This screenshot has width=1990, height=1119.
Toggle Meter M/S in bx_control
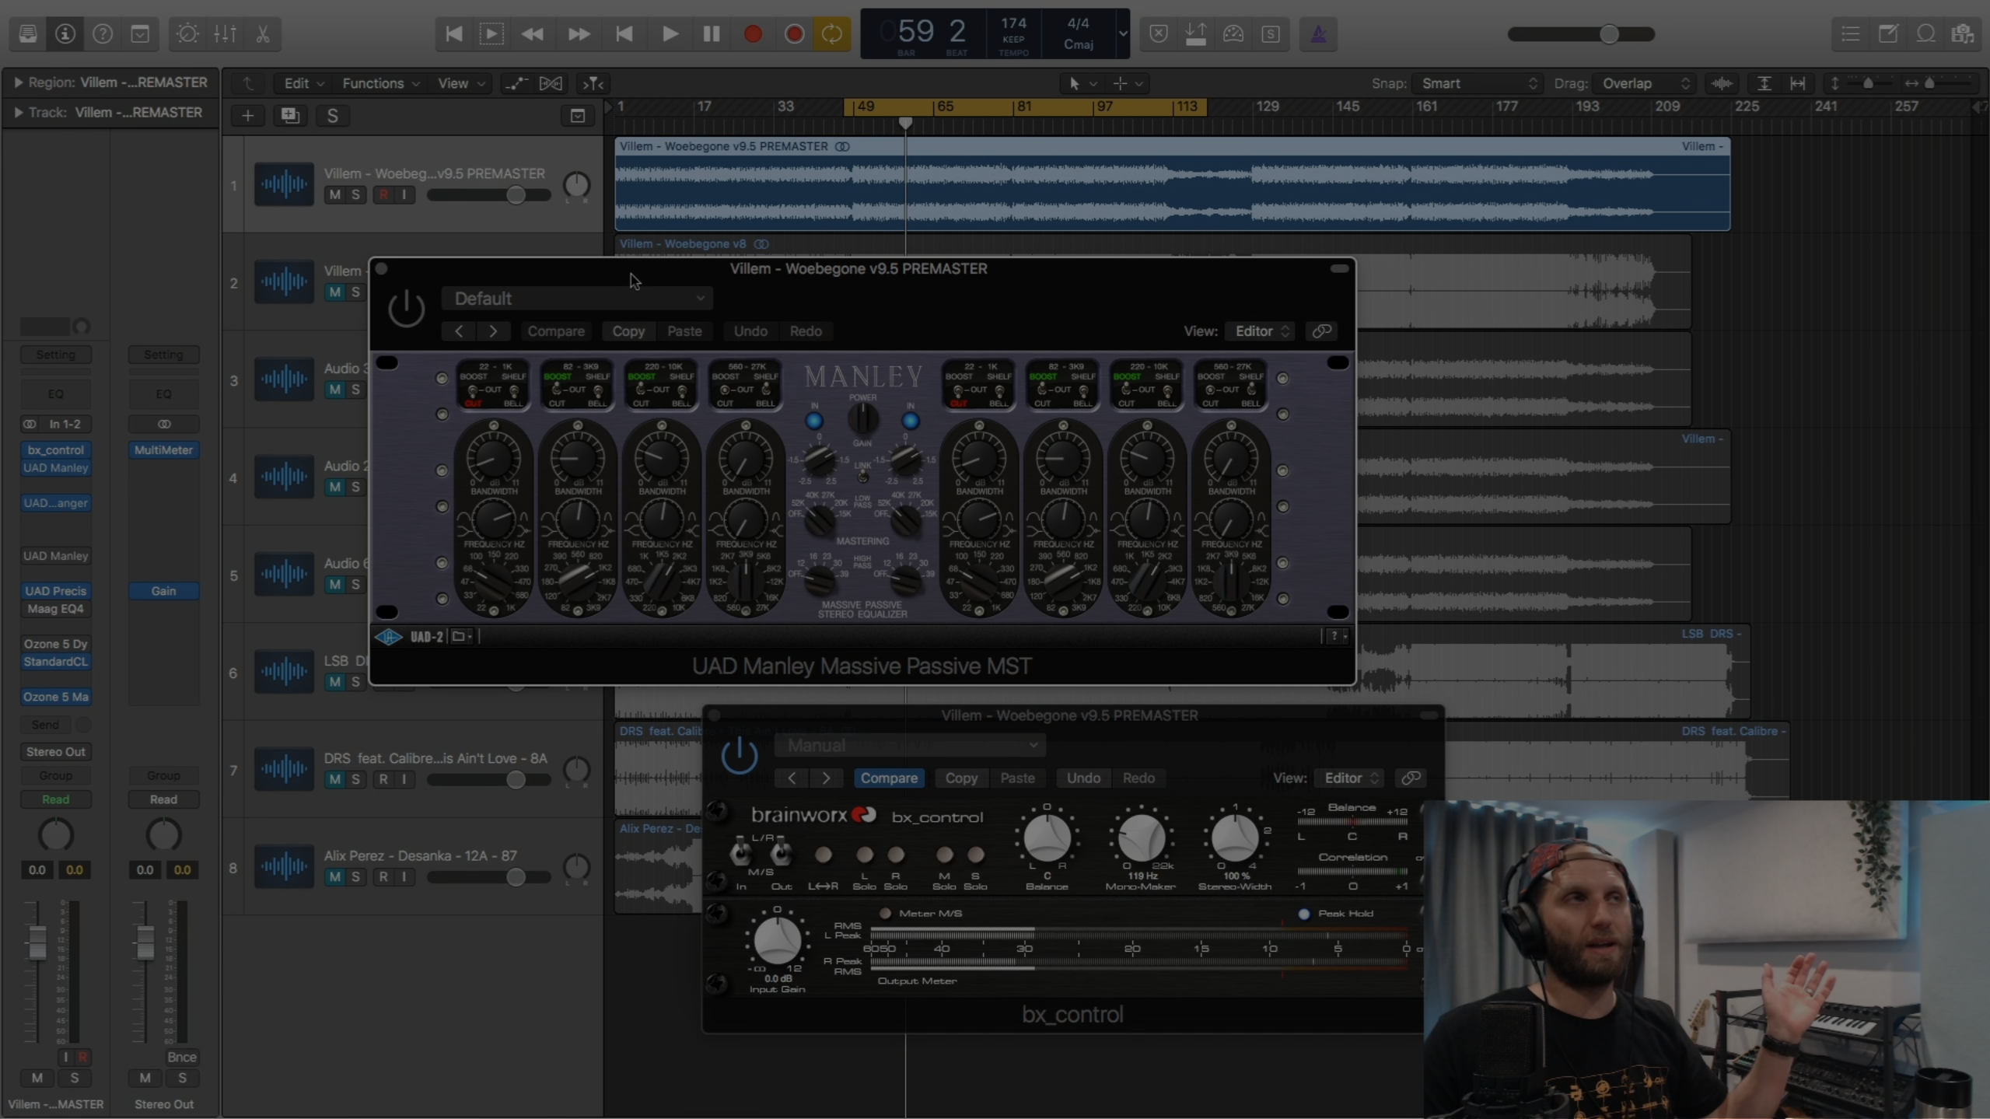pos(885,913)
